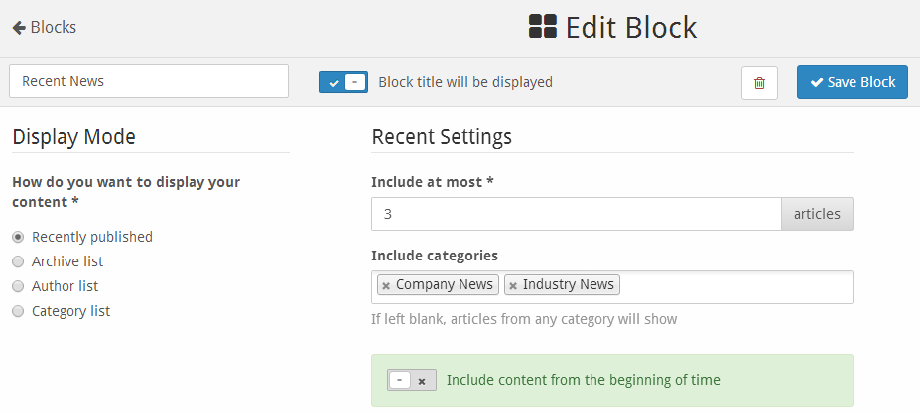
Task: Toggle block title display switch
Action: pyautogui.click(x=343, y=82)
